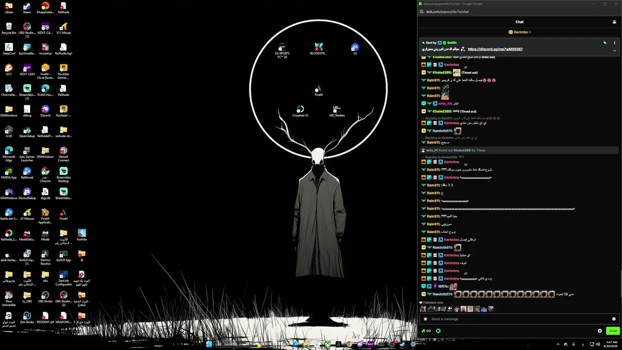Select the Battle.net desktop shortcut
This screenshot has width=622, height=350.
click(27, 173)
